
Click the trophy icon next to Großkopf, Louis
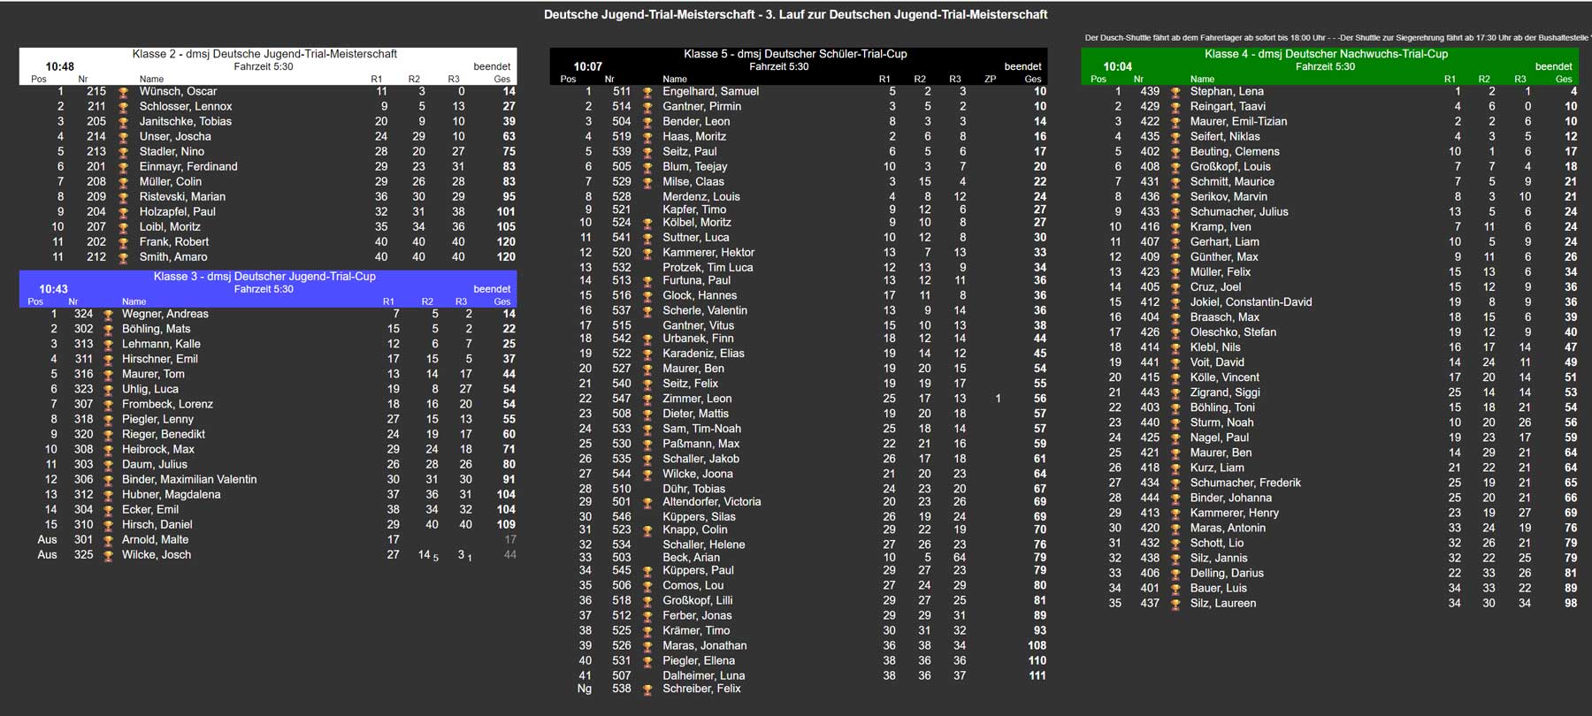click(x=1175, y=167)
